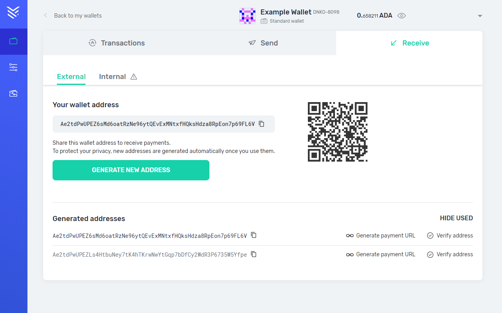Click generated address text ending W5Yfpe

(x=150, y=254)
